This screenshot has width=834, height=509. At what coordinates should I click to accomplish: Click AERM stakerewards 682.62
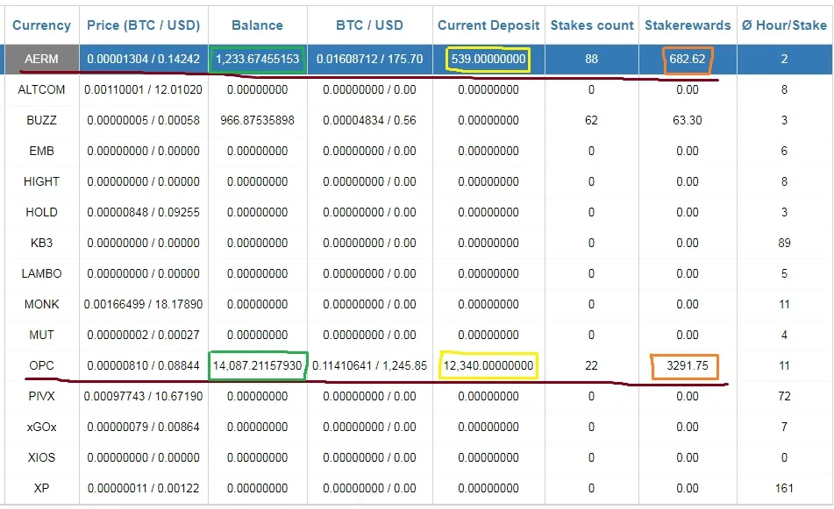click(x=688, y=59)
